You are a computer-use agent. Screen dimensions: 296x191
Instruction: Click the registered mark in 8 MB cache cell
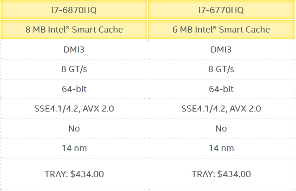pos(68,27)
